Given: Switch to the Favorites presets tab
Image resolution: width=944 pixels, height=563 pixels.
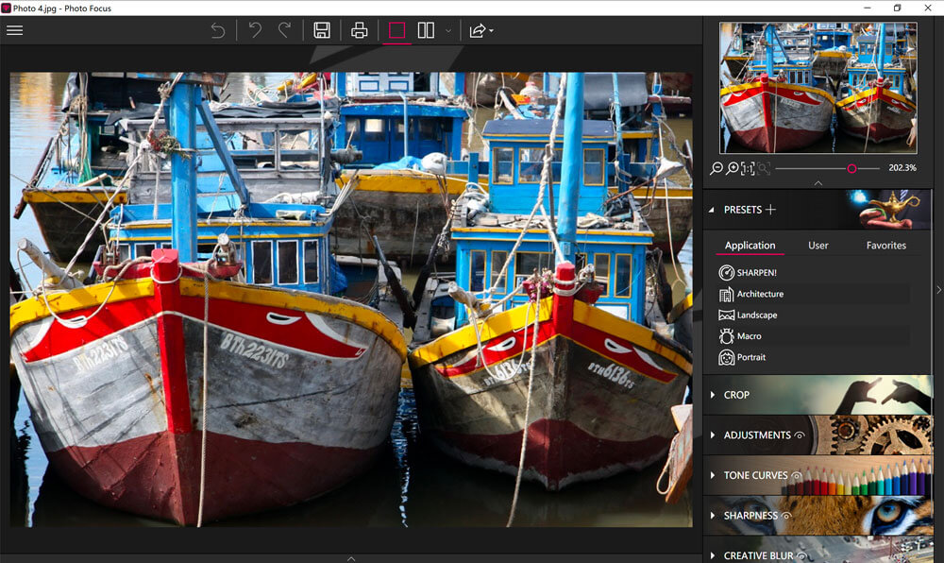Looking at the screenshot, I should click(x=885, y=245).
